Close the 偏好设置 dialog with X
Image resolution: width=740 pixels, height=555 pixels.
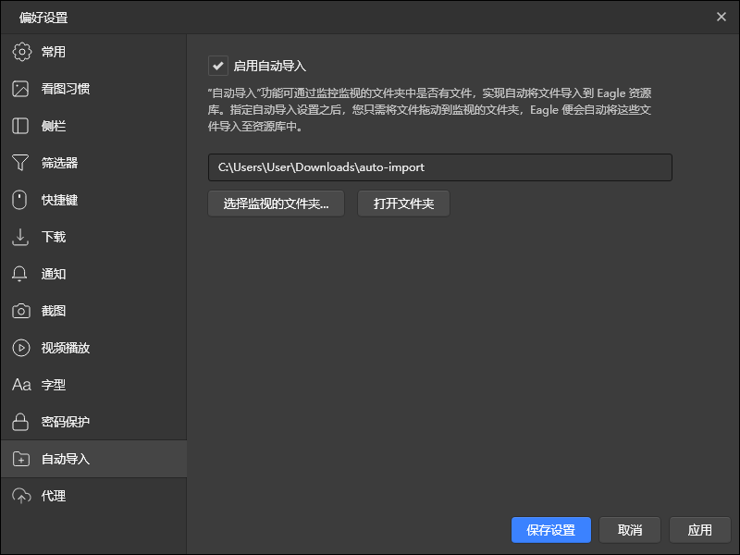(721, 17)
